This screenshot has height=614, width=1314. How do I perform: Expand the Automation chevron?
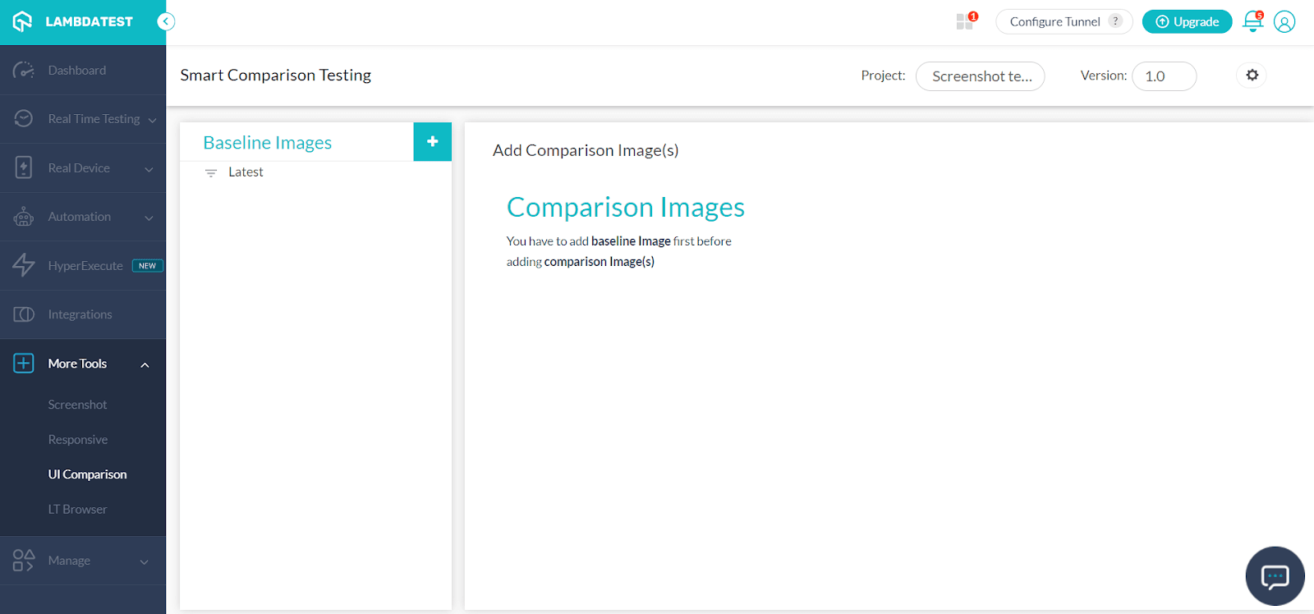click(x=149, y=218)
